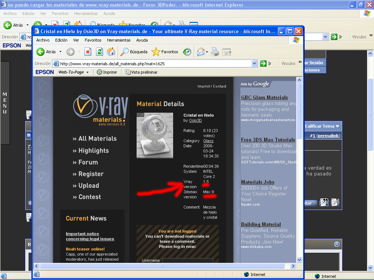Click the EPSON logo in front window toolbar
374x280 pixels.
coord(45,72)
